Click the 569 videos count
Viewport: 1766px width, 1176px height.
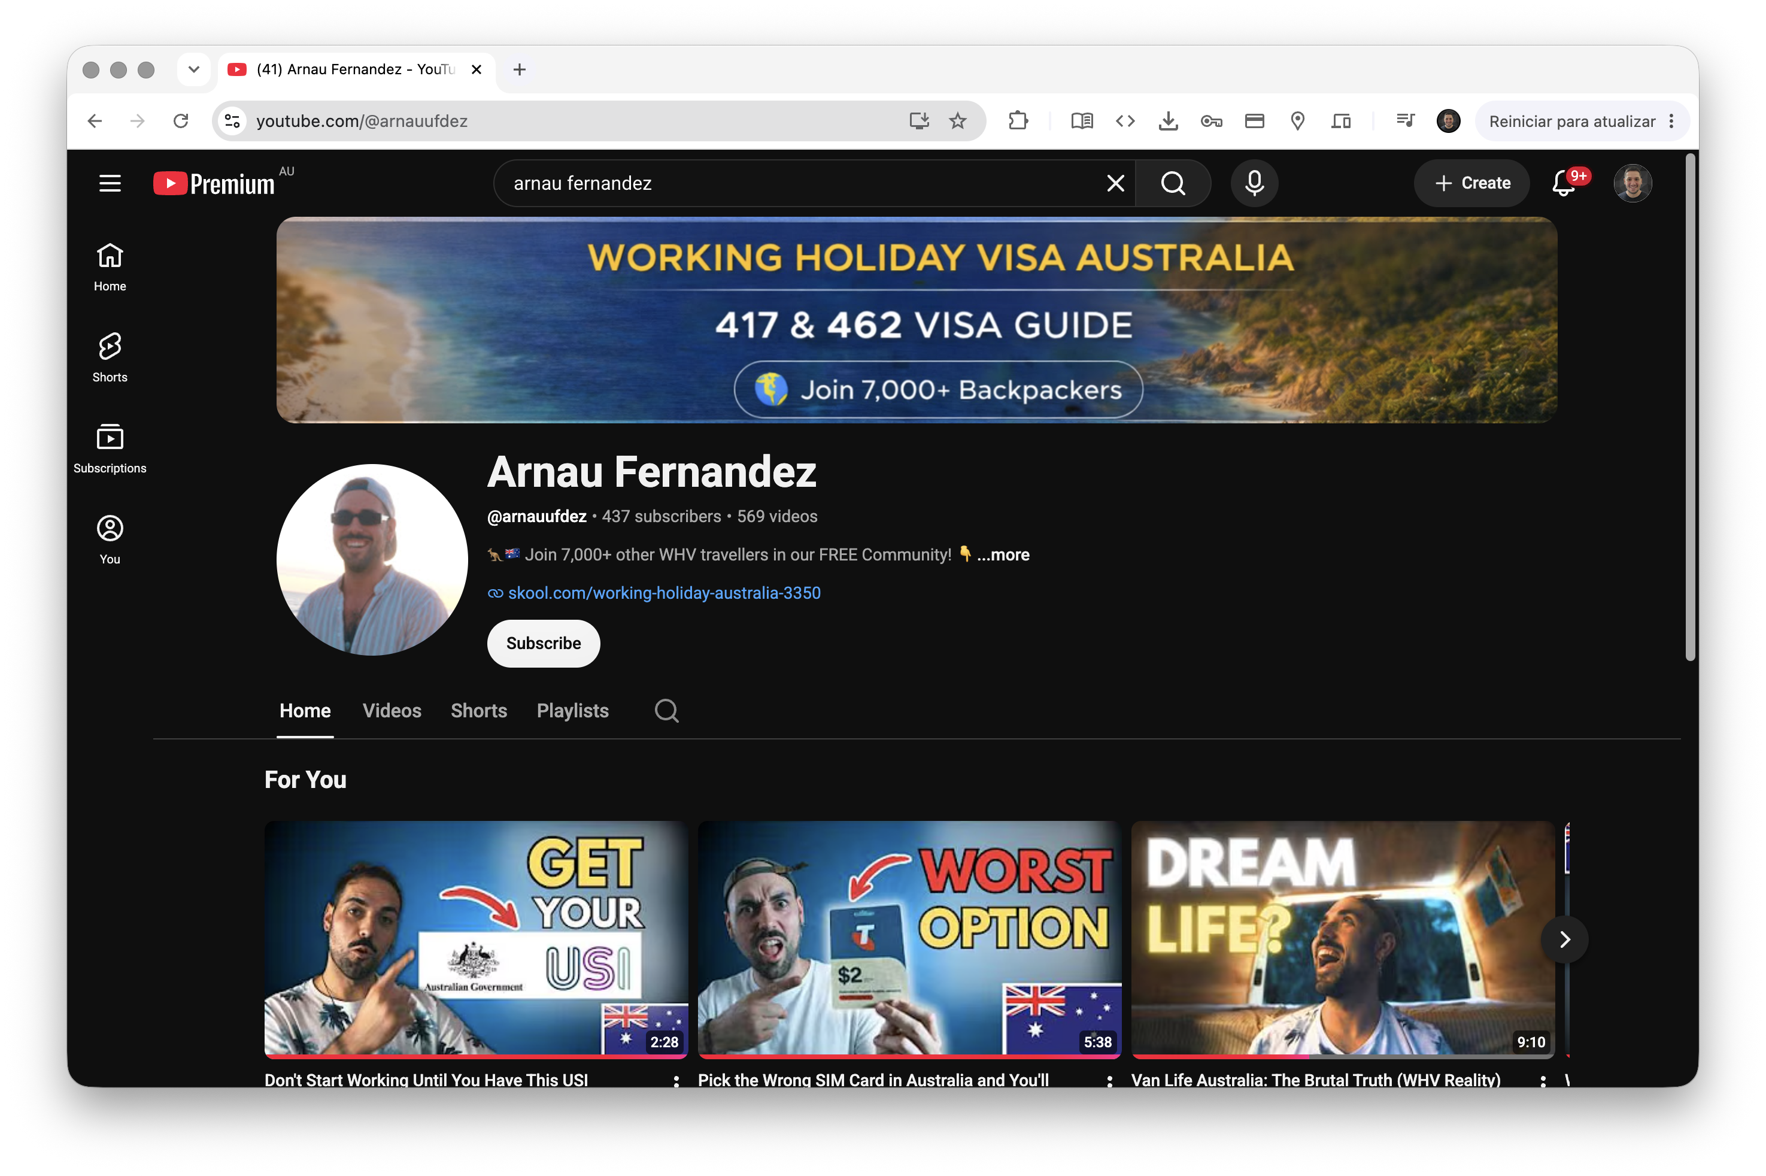(777, 517)
